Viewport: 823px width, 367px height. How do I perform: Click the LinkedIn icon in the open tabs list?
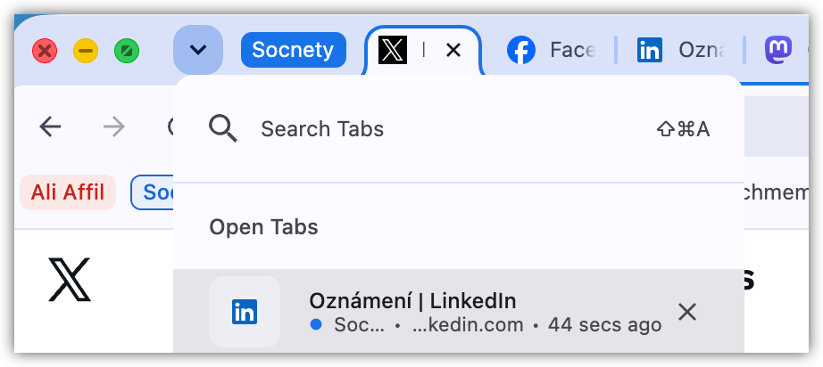pos(245,312)
